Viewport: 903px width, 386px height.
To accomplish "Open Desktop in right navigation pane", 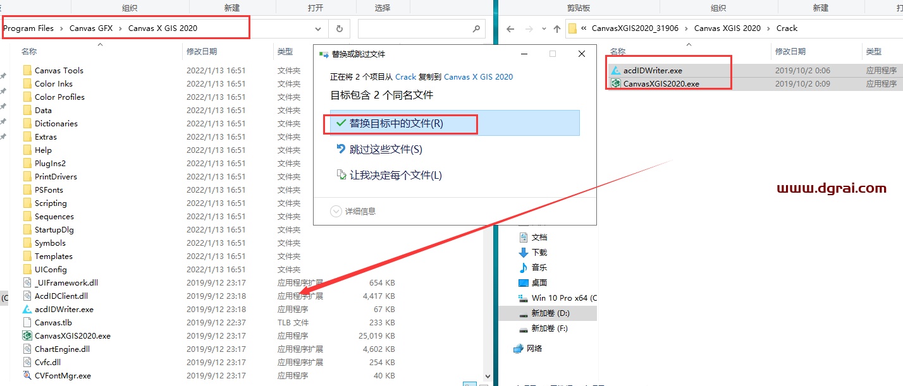I will click(539, 283).
